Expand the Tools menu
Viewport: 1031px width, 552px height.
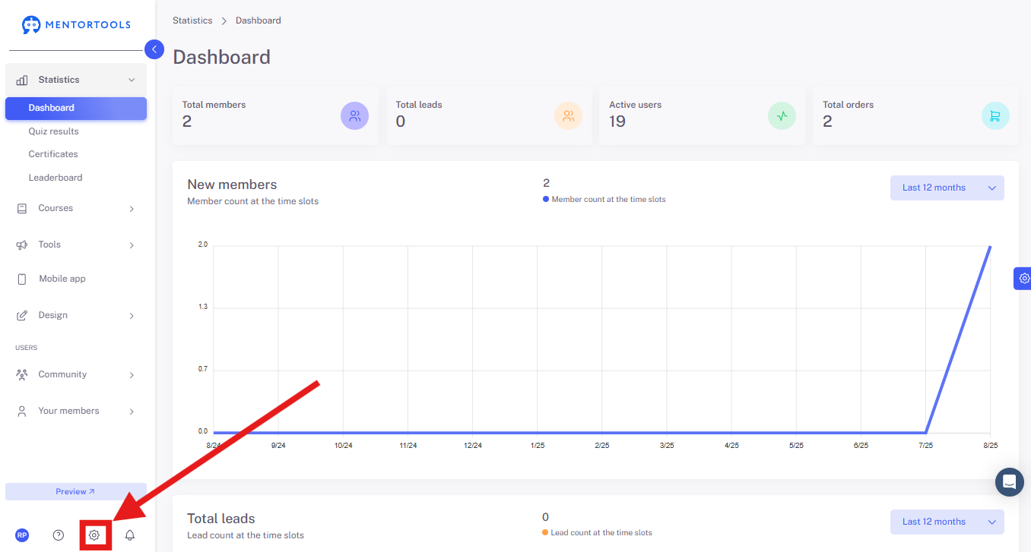click(x=76, y=244)
